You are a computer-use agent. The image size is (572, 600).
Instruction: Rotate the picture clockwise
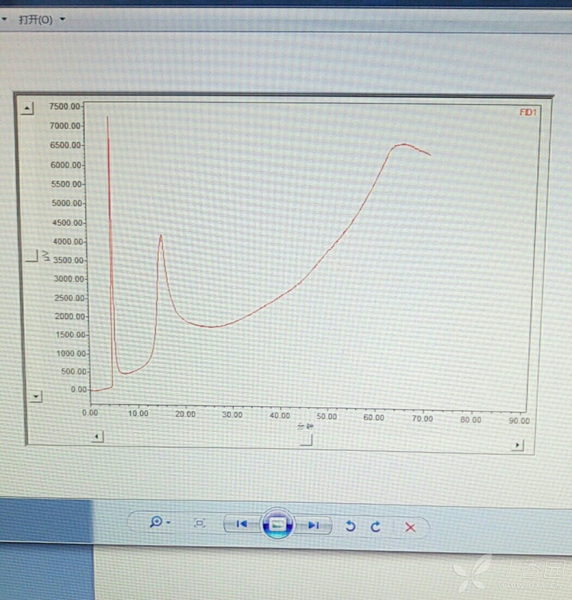[376, 527]
